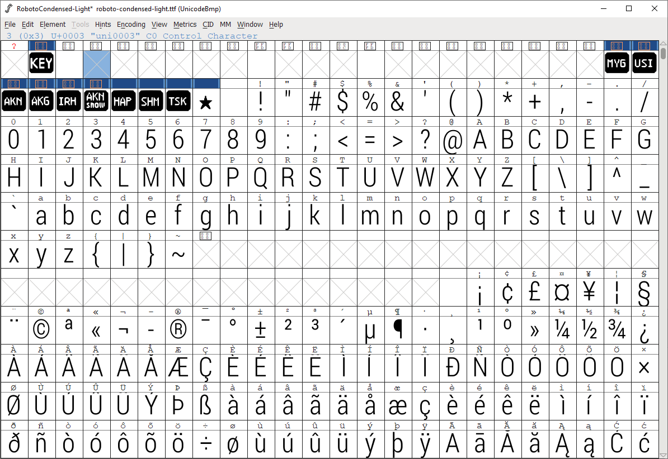The image size is (668, 459).
Task: Select the yen sign glyph cell
Action: 590,292
